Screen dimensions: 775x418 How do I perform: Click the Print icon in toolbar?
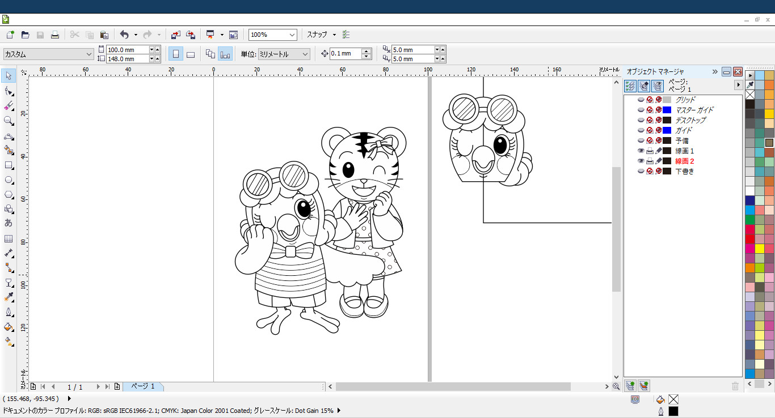(55, 35)
